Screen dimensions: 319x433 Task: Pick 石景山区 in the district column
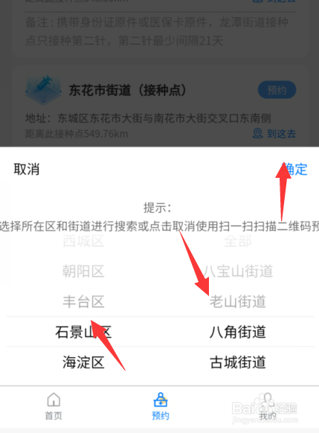click(83, 332)
